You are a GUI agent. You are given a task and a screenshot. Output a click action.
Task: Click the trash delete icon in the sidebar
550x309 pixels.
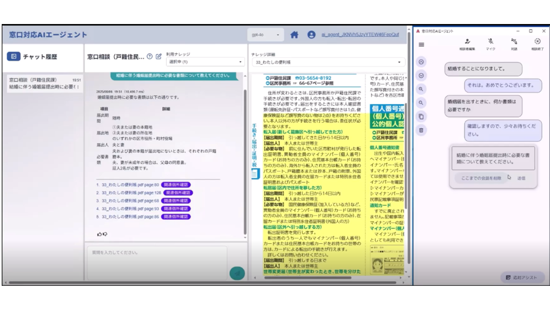click(x=421, y=130)
